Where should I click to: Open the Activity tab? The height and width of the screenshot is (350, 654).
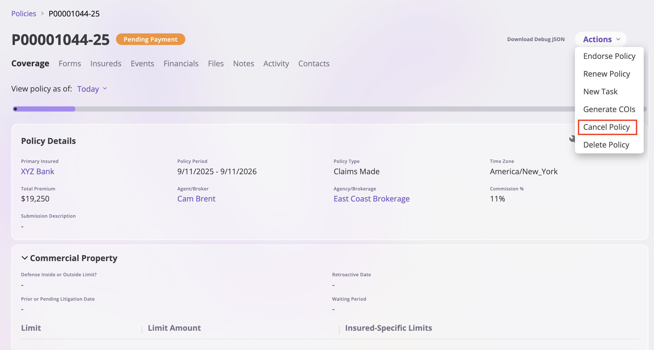click(x=276, y=63)
